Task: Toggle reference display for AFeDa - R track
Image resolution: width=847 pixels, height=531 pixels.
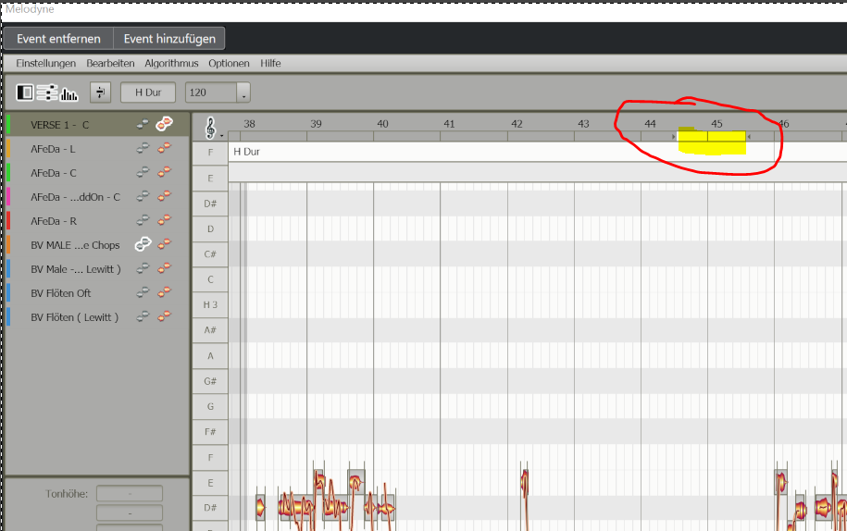Action: [143, 220]
